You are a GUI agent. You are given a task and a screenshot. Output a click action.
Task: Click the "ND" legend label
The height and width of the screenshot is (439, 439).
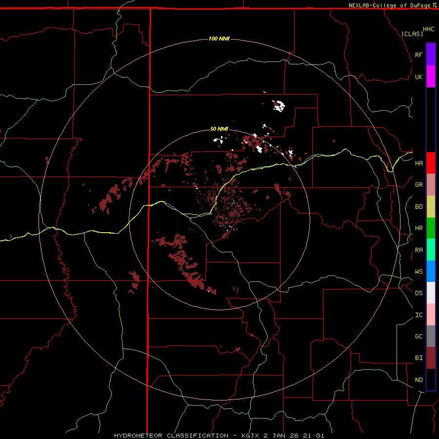pos(419,379)
